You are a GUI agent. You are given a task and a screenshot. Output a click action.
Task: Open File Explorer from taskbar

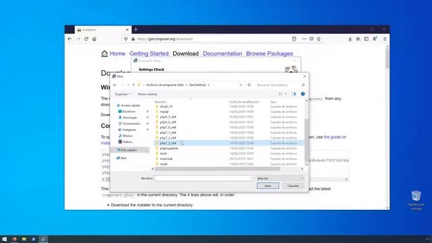point(24,239)
